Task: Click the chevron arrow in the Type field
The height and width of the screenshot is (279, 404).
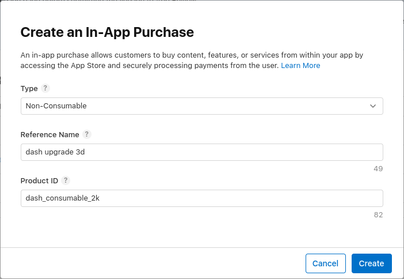Action: 373,106
